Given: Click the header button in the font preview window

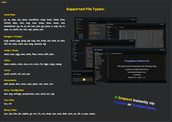Looking at the screenshot, I should pos(162,50).
